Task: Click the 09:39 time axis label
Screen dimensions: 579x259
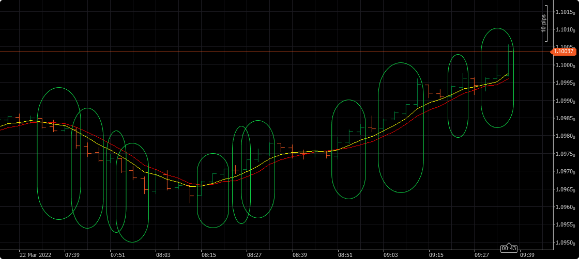Action: coord(527,254)
